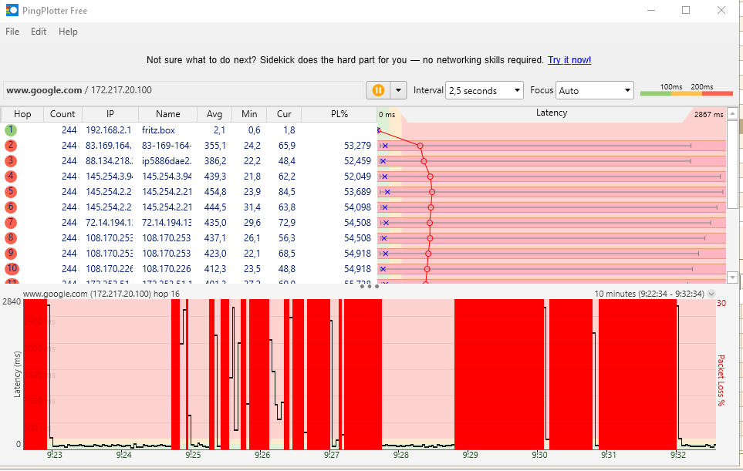Click the Cur column header

[284, 114]
